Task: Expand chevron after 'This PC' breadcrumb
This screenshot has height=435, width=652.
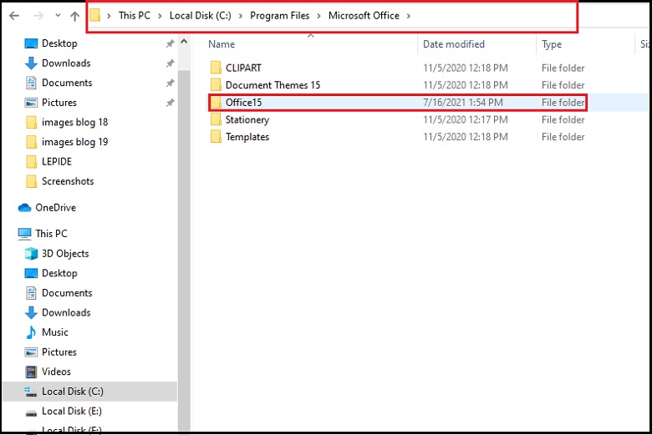Action: 160,16
